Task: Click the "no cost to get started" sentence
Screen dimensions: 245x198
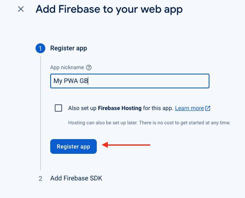Action: pos(192,123)
